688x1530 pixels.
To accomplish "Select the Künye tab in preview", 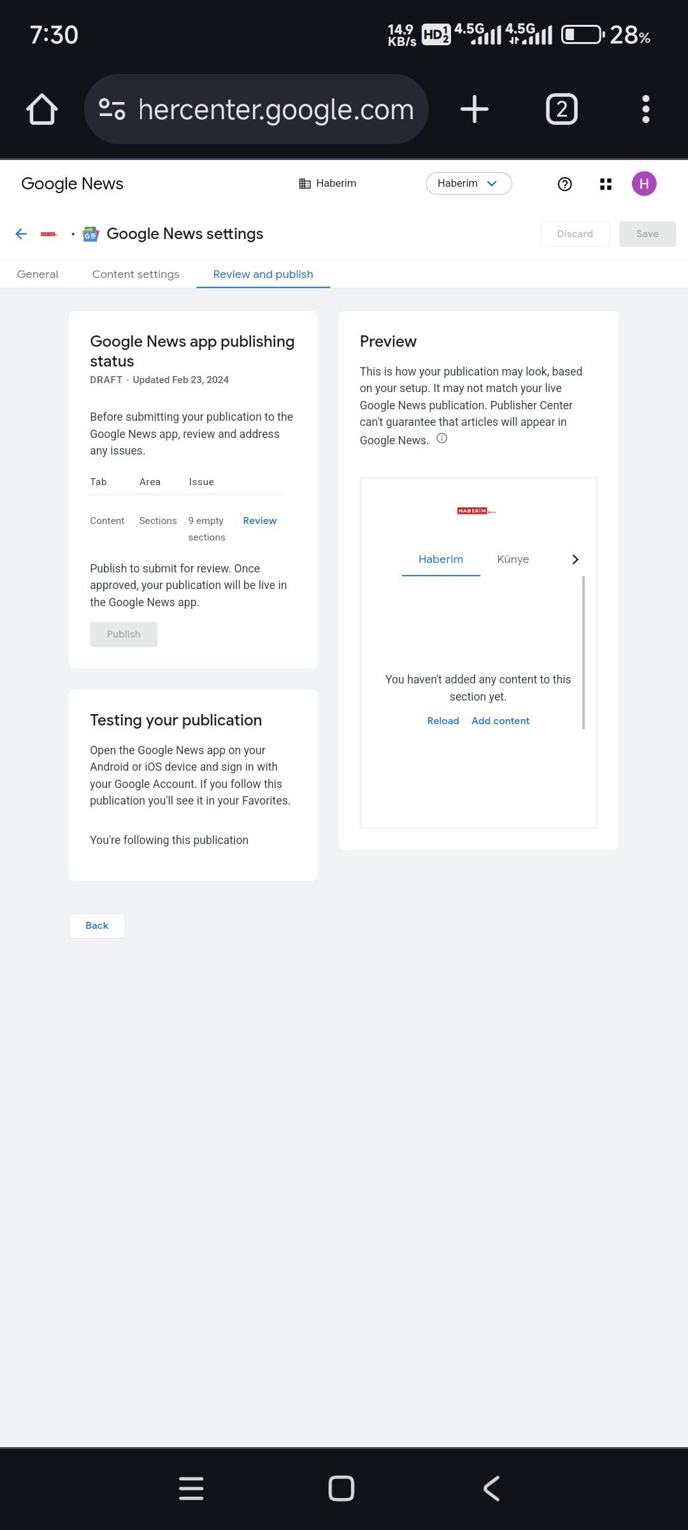I will pos(513,559).
